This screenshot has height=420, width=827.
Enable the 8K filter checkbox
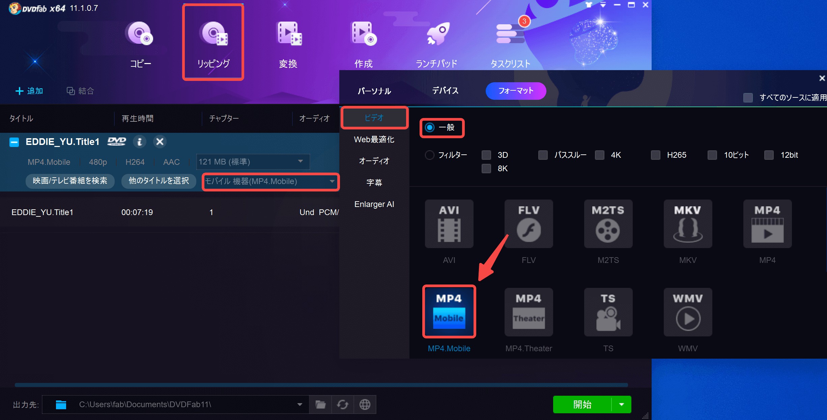pos(486,169)
